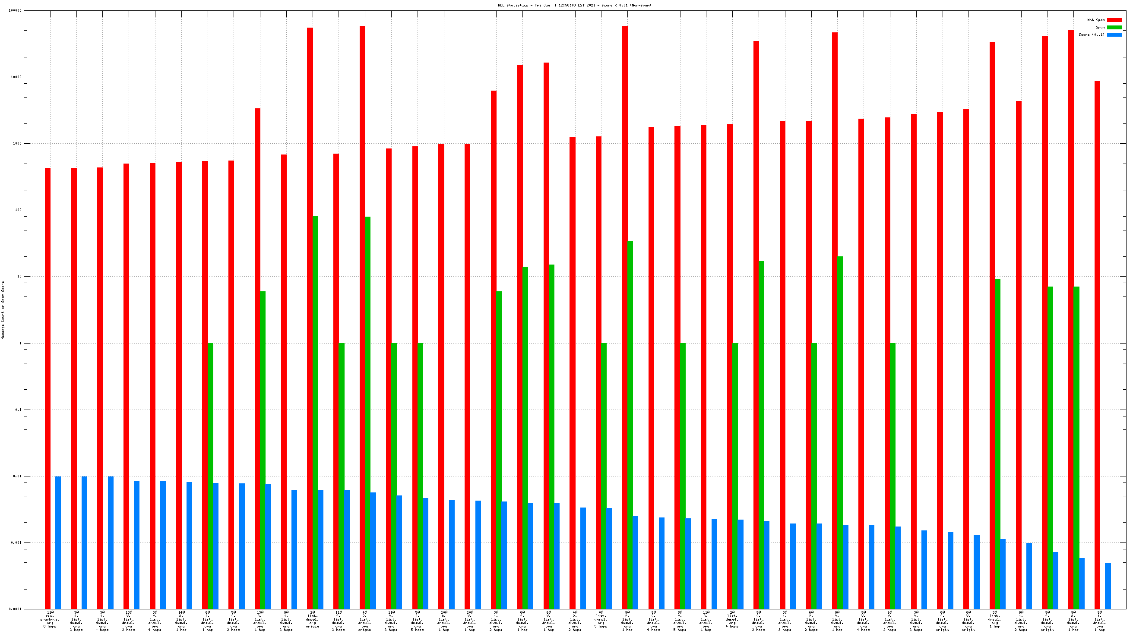The width and height of the screenshot is (1133, 637).
Task: Click the 1 y-axis tick label
Action: [x=20, y=343]
